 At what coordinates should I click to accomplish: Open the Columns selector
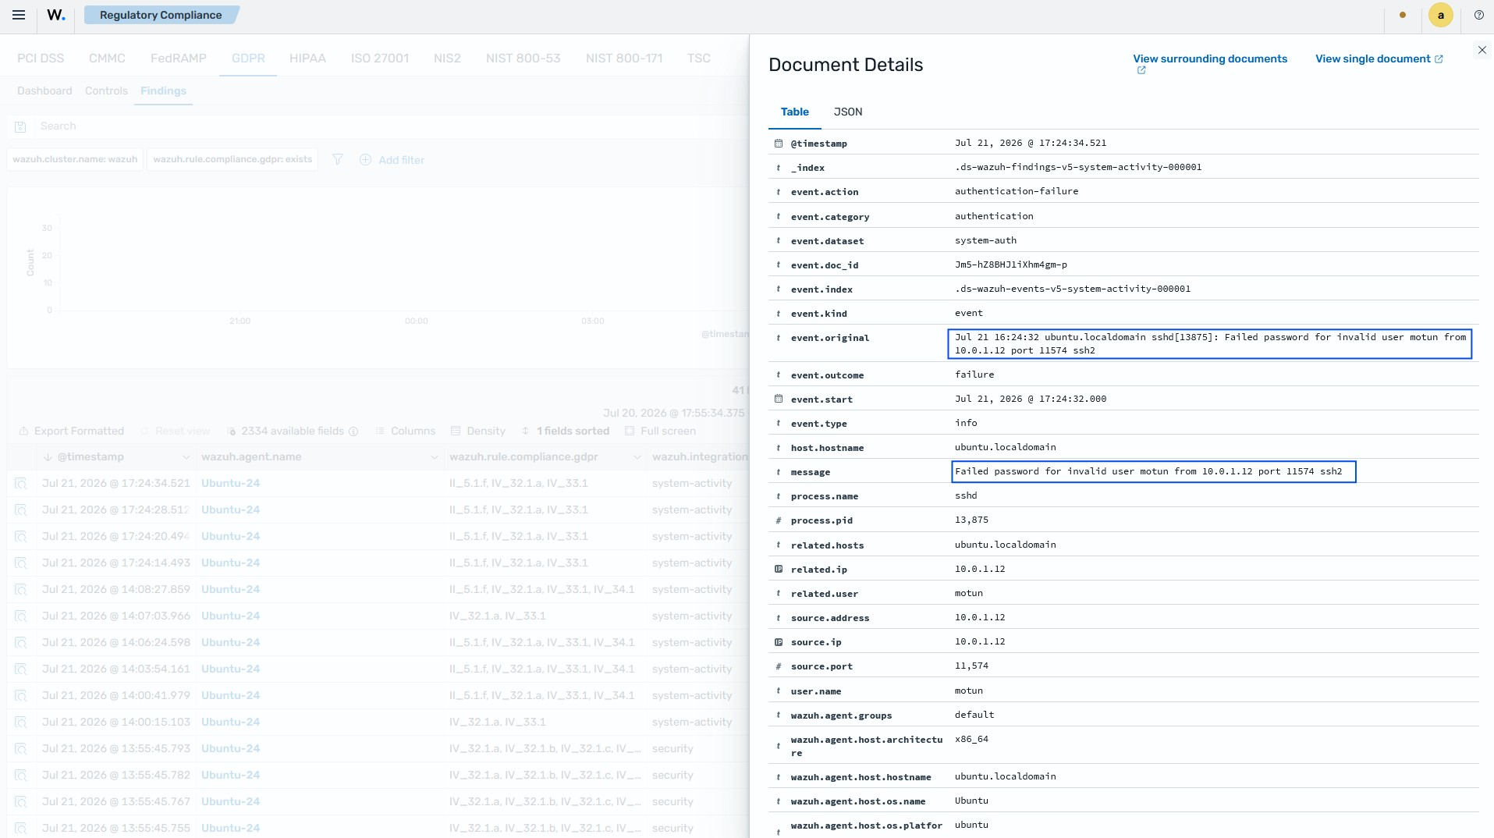405,431
